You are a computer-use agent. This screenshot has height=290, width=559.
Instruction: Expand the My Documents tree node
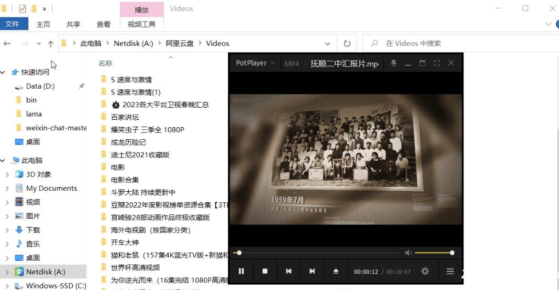7,189
